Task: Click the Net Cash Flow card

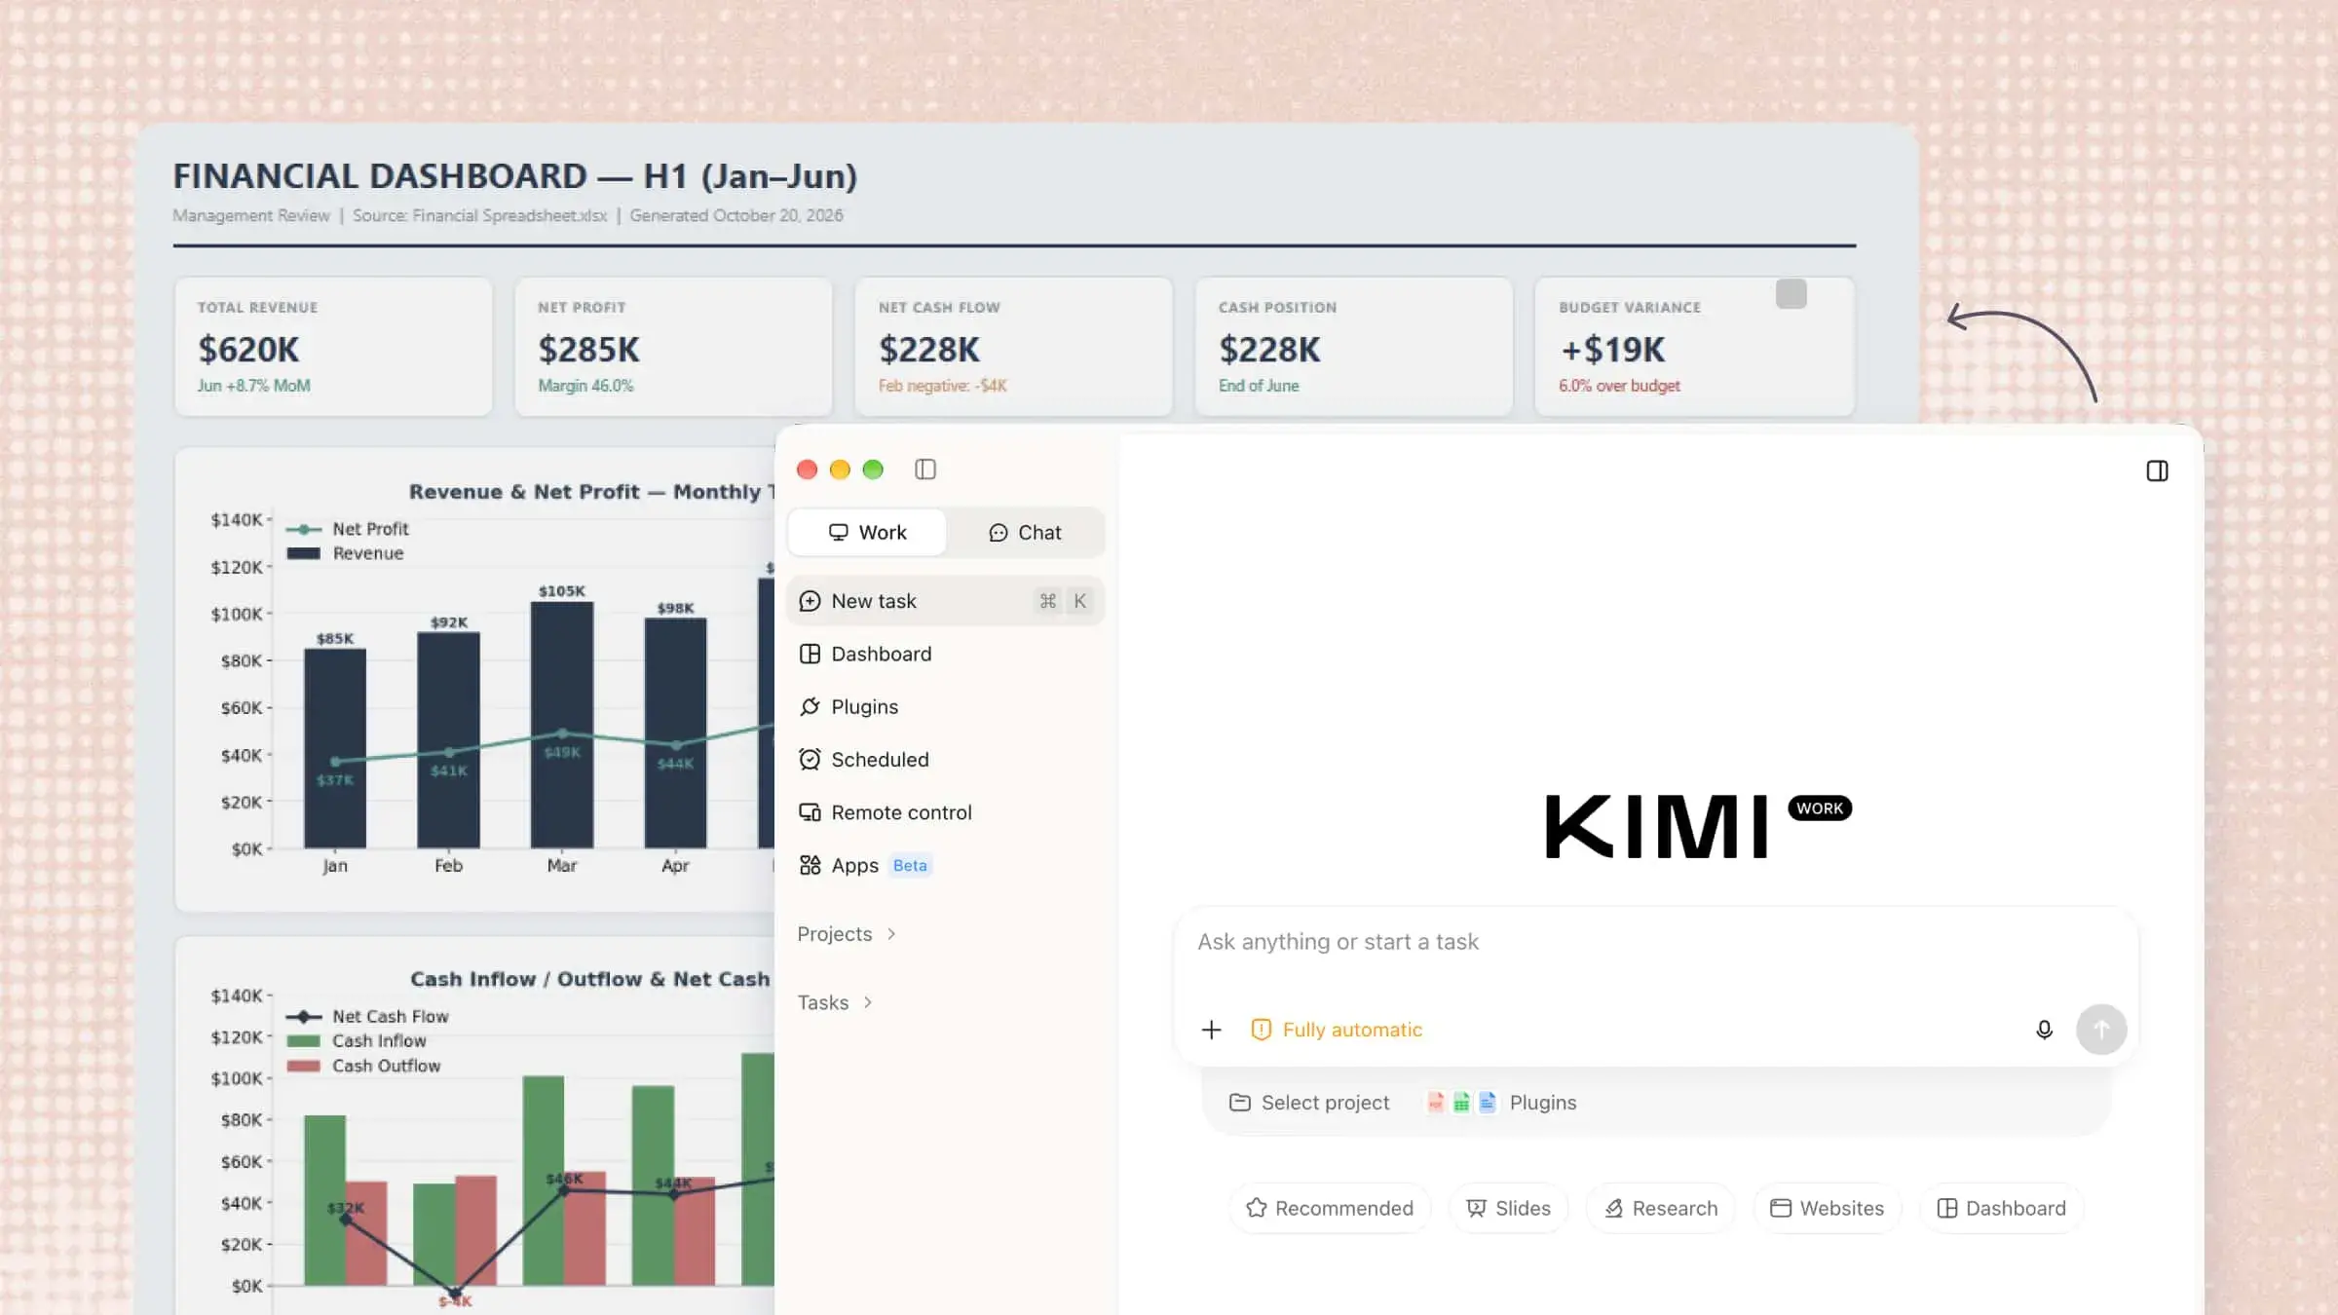Action: coord(1013,347)
